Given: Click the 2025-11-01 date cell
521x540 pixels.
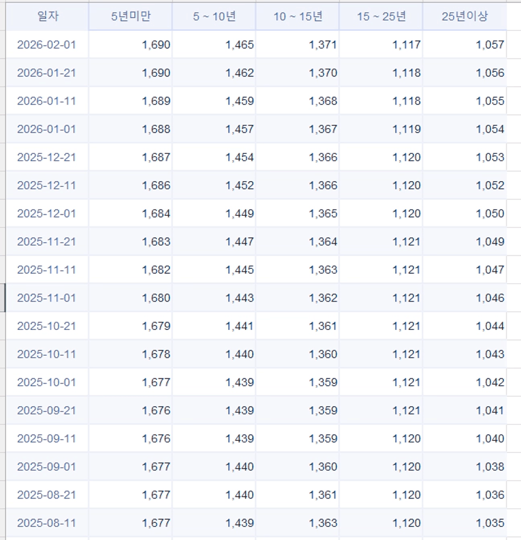Looking at the screenshot, I should [x=47, y=298].
